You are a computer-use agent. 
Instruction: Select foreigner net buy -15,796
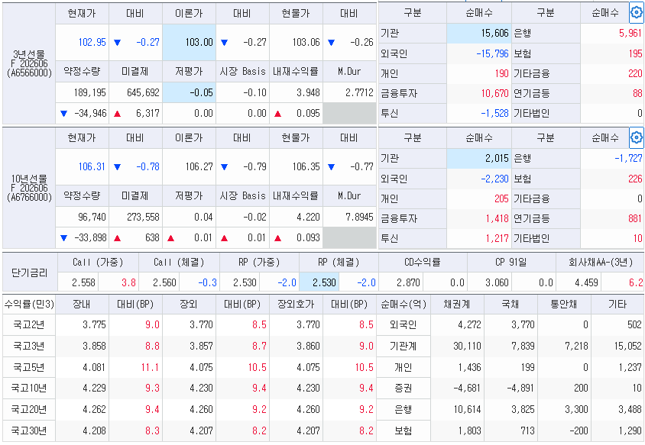coord(492,54)
